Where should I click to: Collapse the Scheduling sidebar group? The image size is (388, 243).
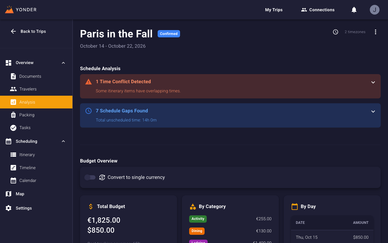(x=63, y=141)
